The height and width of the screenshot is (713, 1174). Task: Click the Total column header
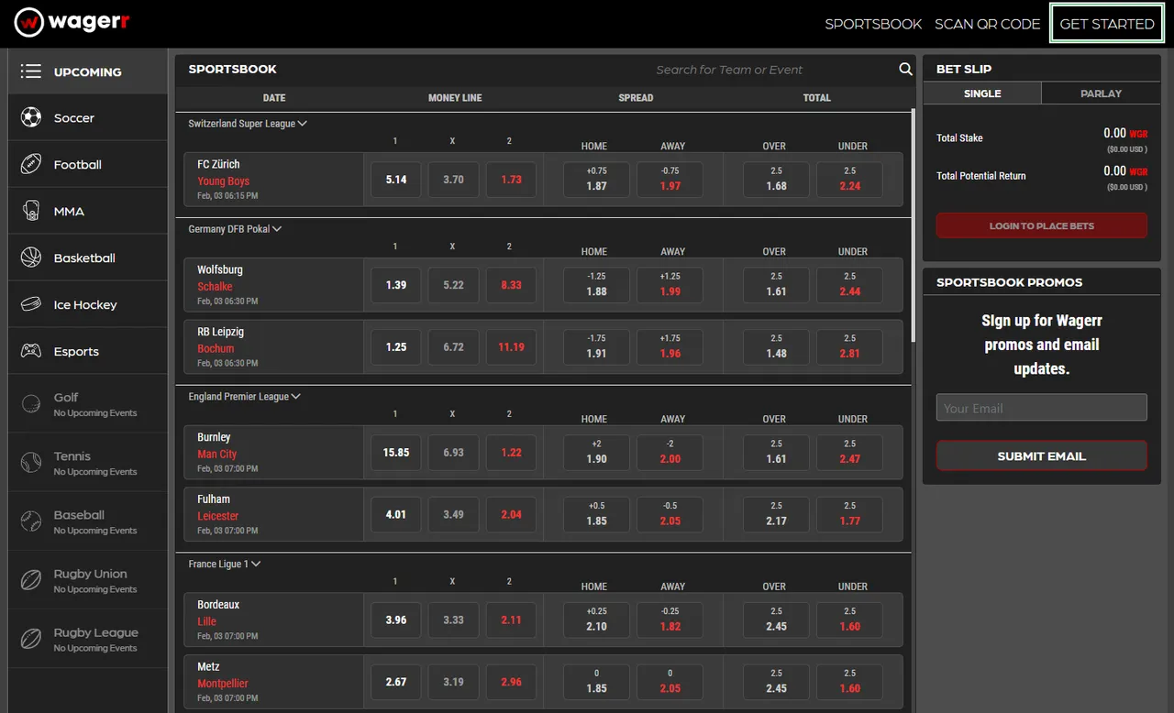point(816,98)
